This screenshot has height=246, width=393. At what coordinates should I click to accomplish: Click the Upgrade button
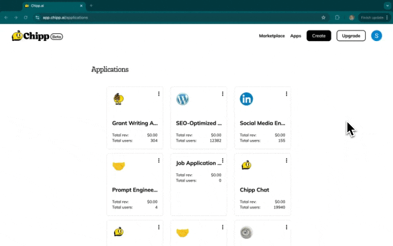click(x=351, y=36)
